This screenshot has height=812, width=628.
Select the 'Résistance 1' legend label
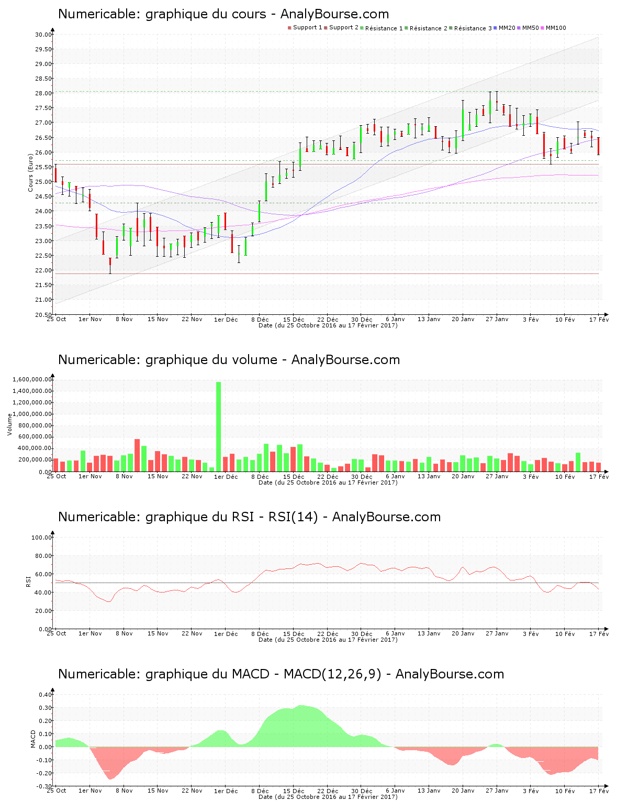384,28
